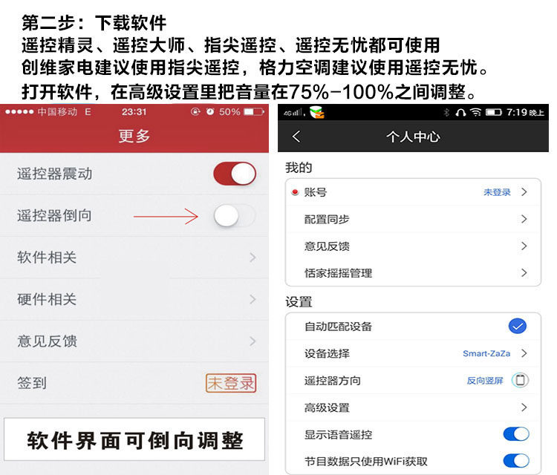Select the 显示语音遥控 label
557x475 pixels.
(338, 434)
